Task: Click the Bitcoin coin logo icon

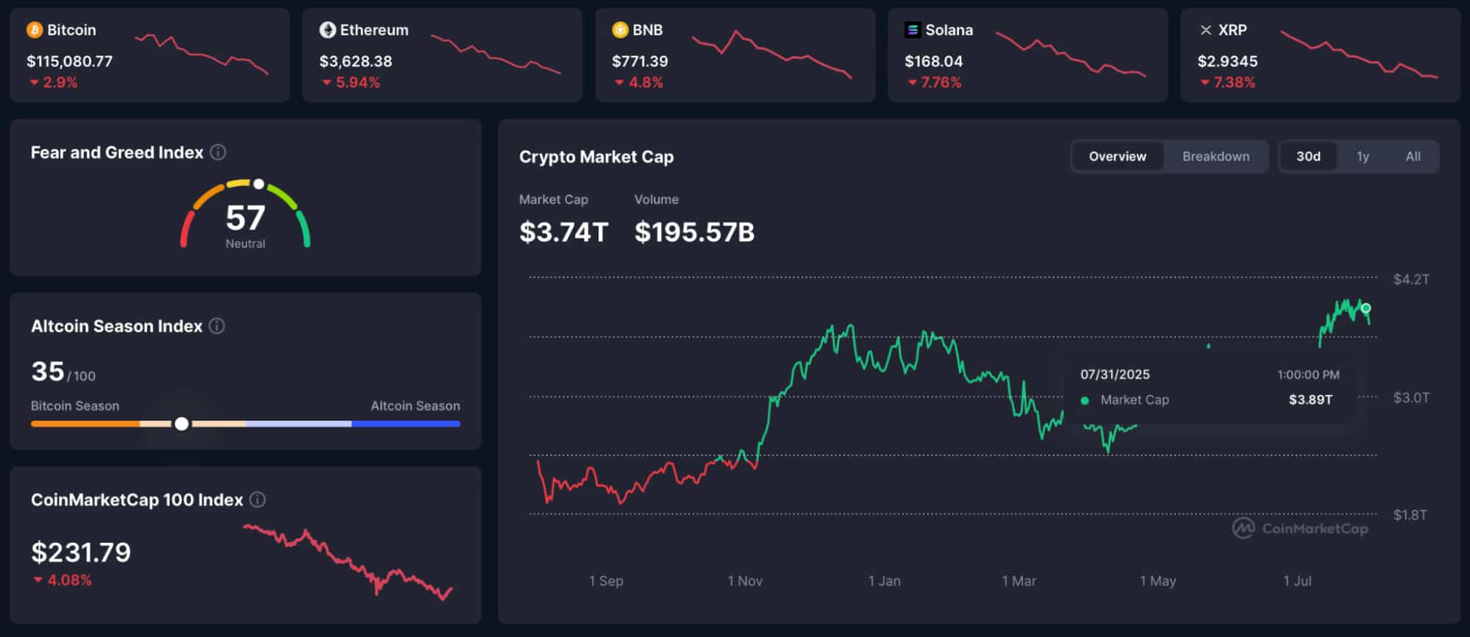Action: coord(35,30)
